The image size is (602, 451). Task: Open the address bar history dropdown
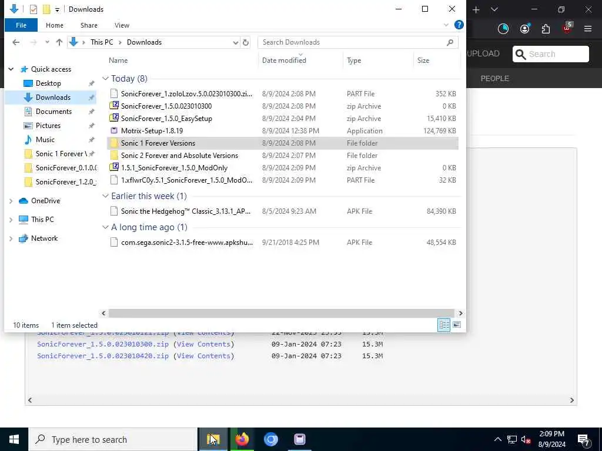tap(235, 42)
